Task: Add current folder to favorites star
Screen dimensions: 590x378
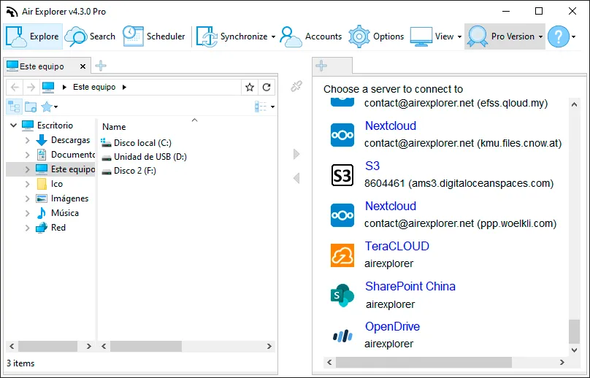Action: [x=250, y=88]
